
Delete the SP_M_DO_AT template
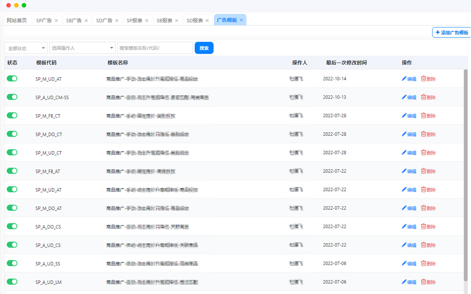428,208
